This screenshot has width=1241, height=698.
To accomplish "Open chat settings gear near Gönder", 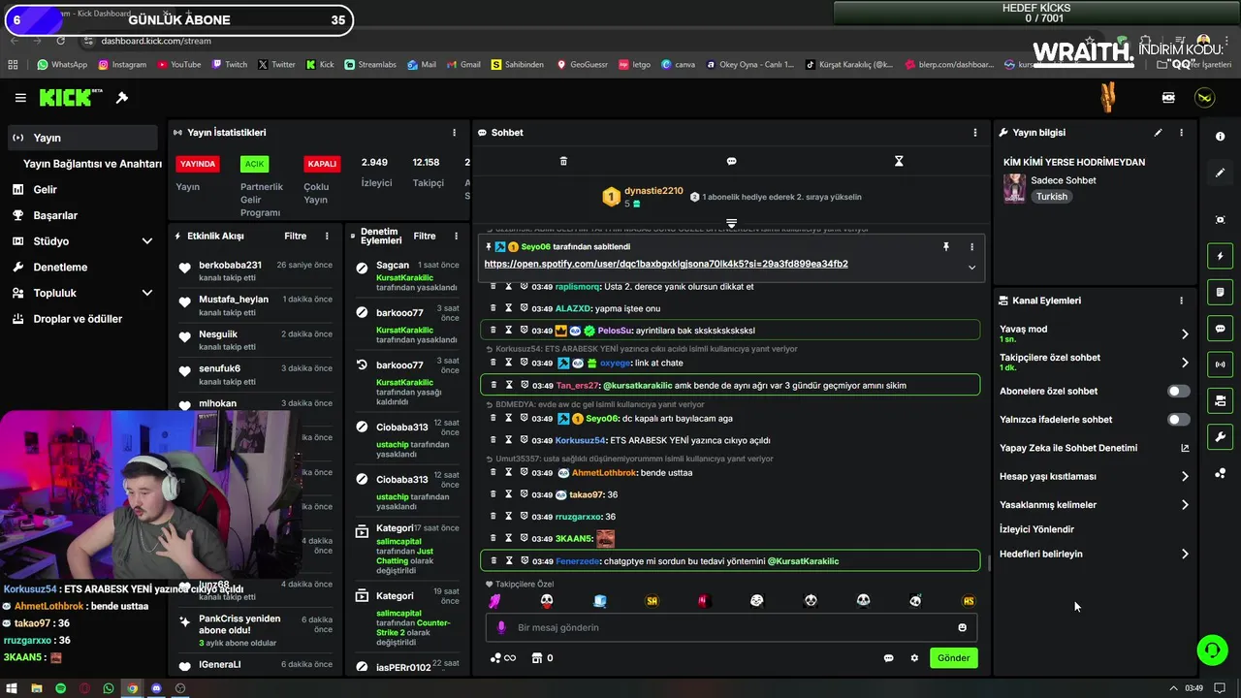I will point(914,658).
